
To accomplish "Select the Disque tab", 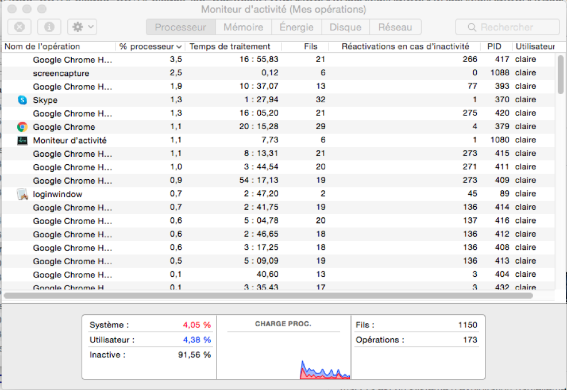I will pos(345,27).
